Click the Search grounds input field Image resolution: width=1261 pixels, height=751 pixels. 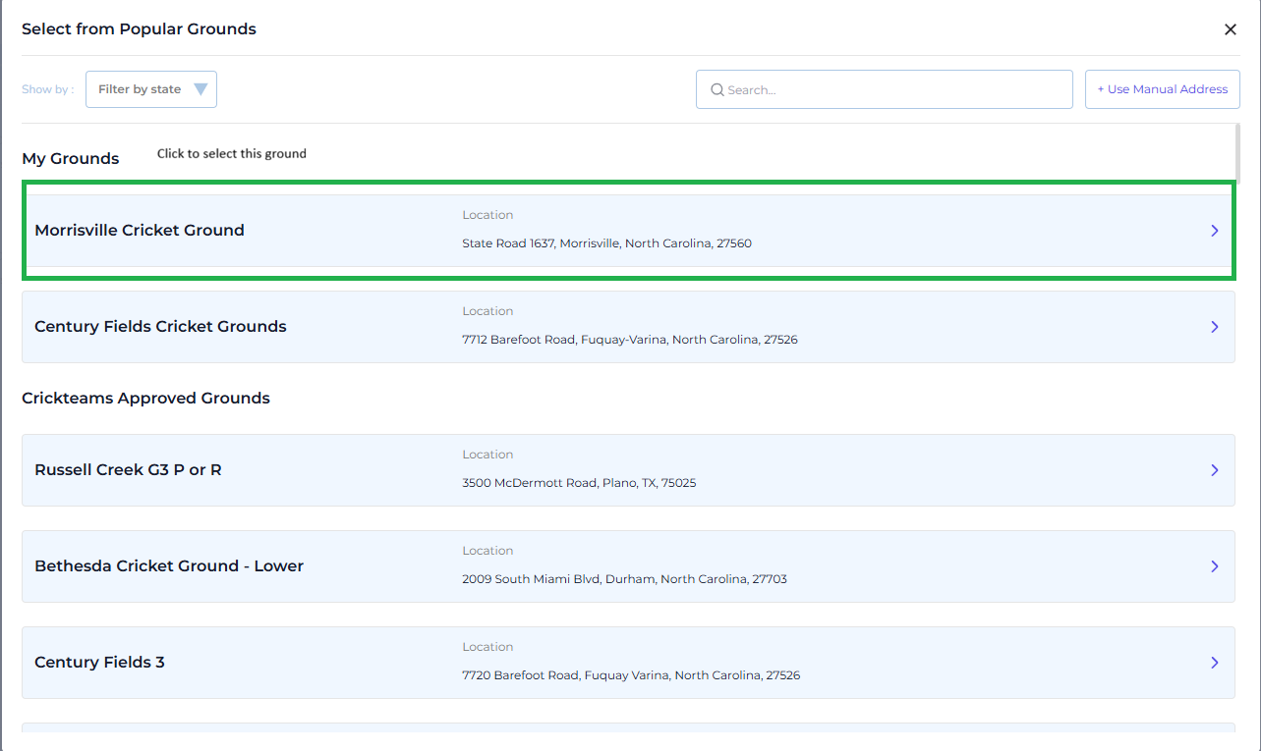884,89
